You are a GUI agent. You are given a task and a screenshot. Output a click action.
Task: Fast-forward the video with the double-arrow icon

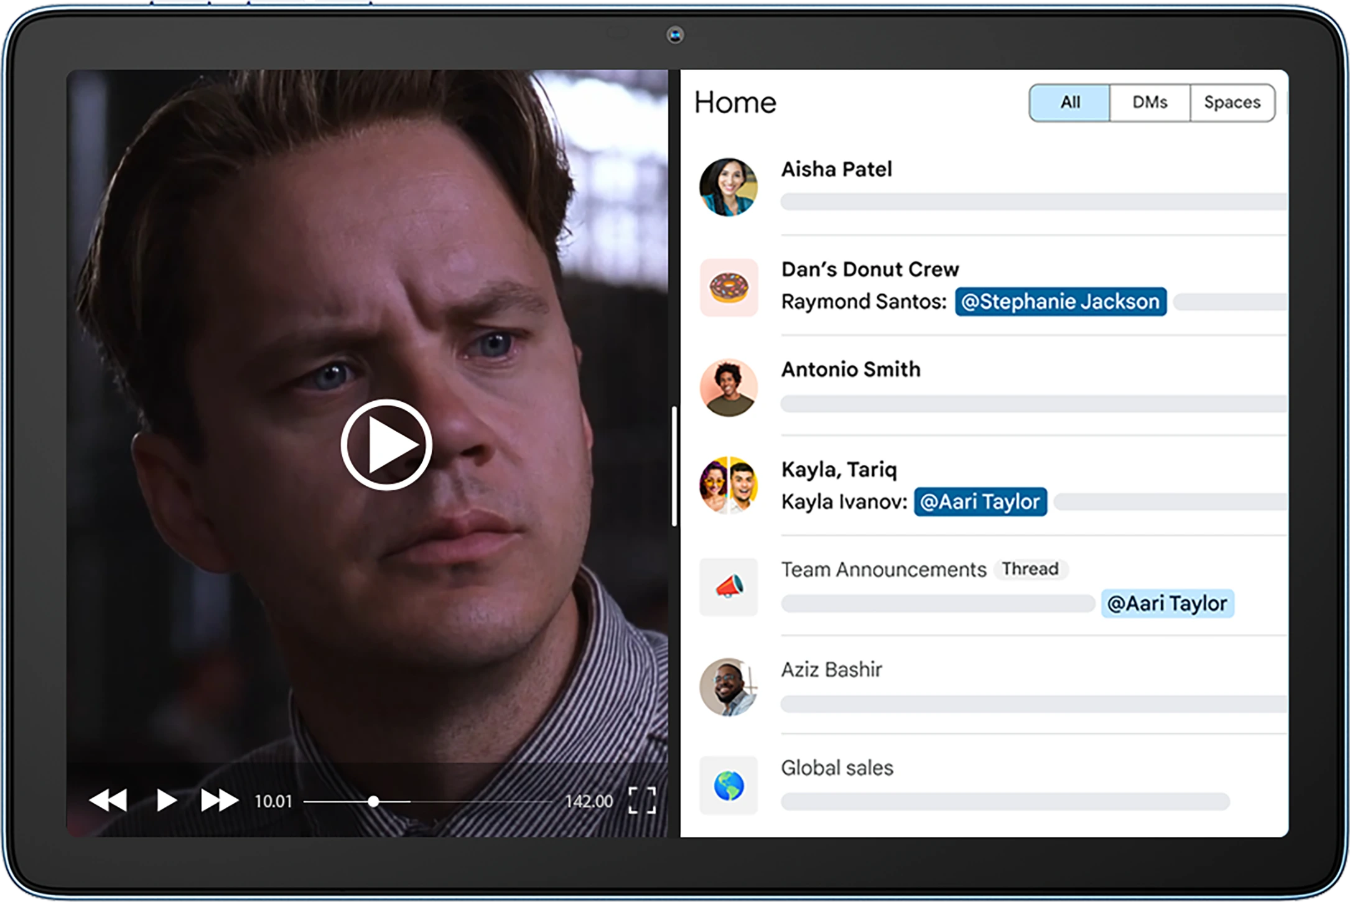coord(219,800)
